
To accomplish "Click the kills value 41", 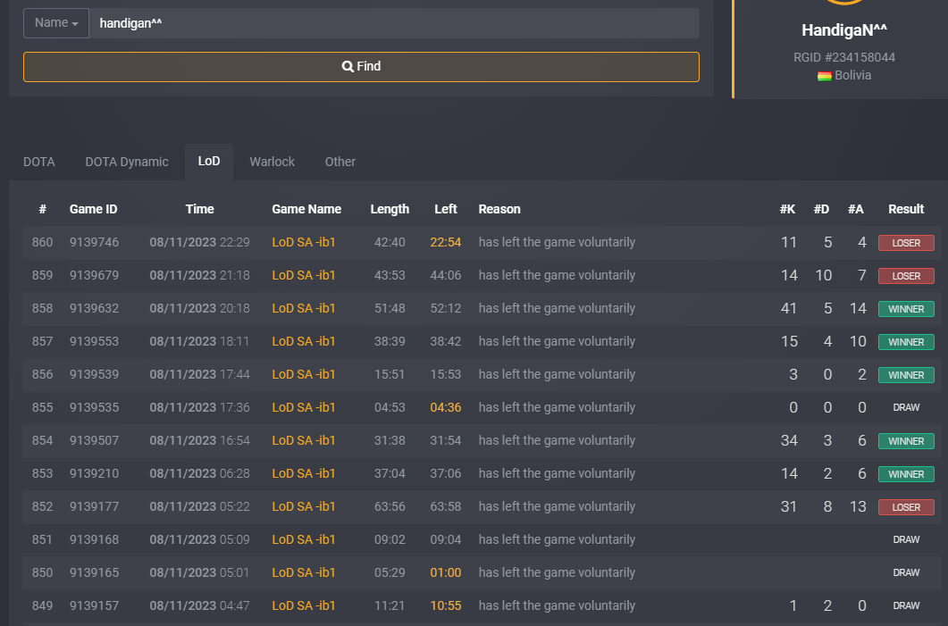I will 789,308.
